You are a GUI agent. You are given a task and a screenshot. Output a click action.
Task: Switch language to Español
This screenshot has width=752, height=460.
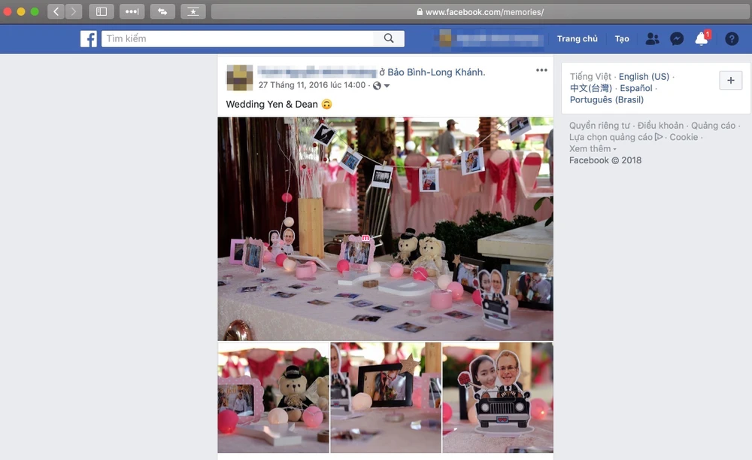[x=636, y=88]
